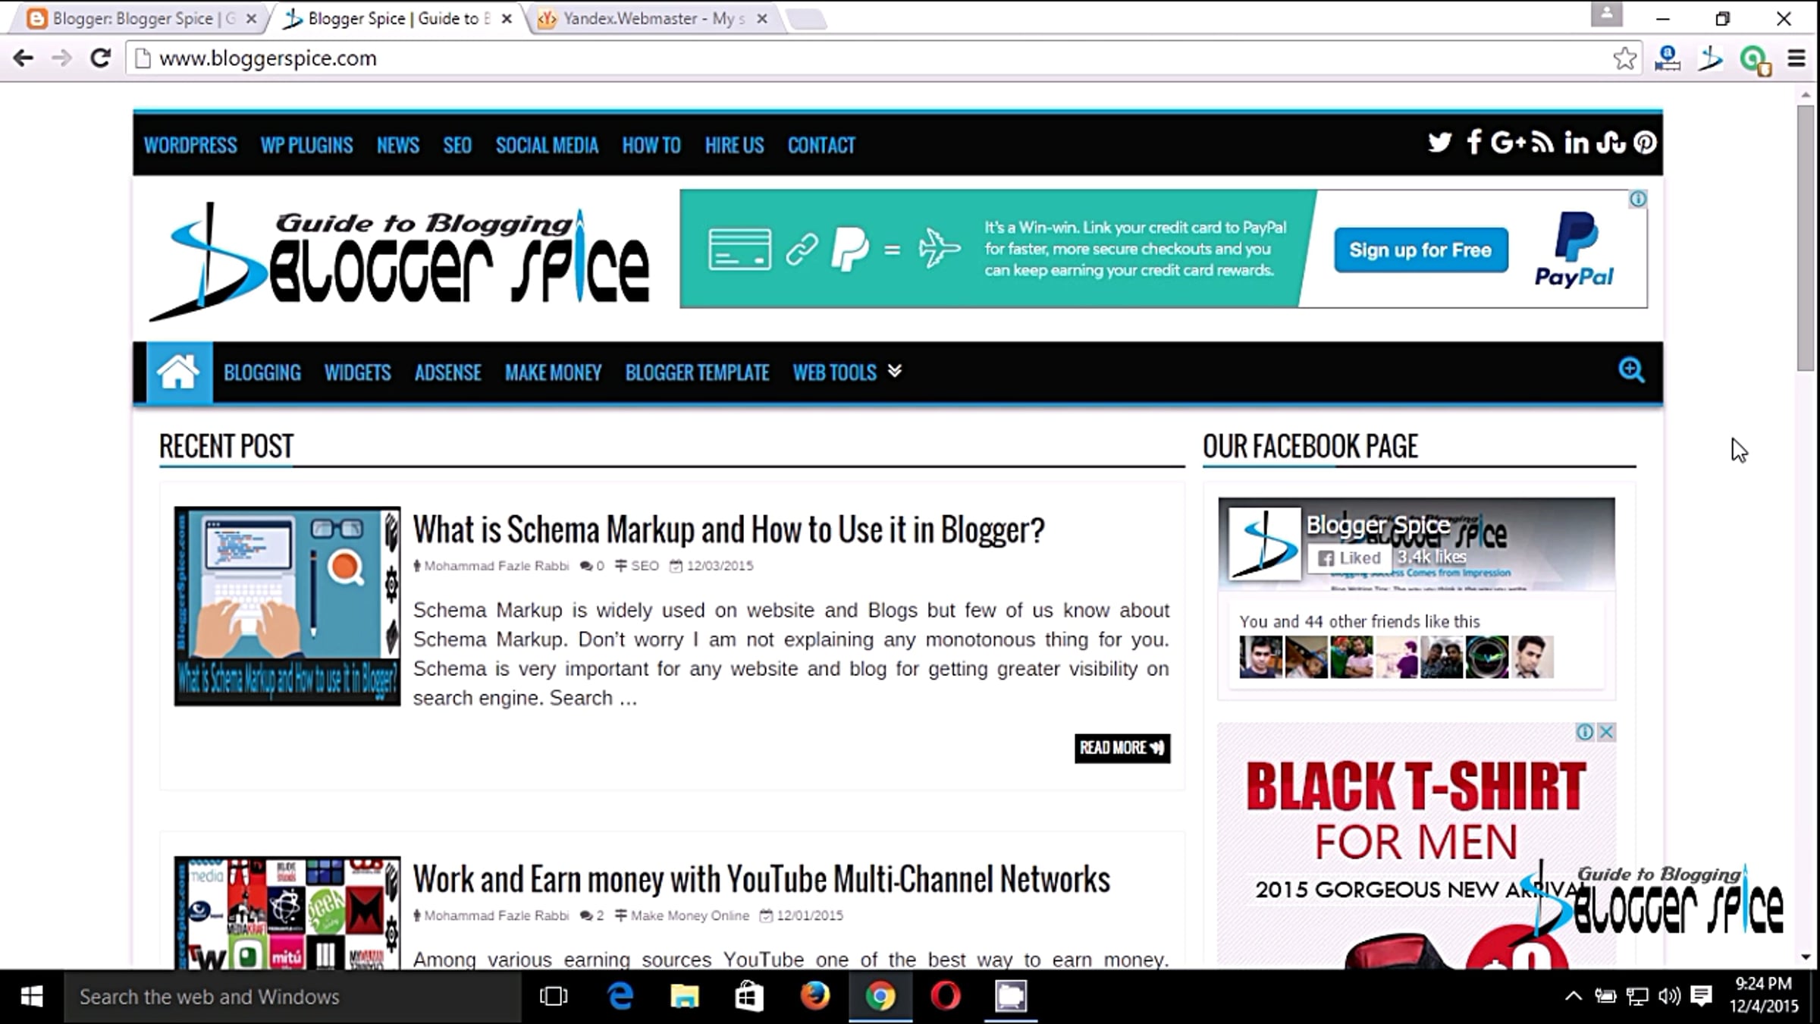Click the Twitter icon in header
This screenshot has width=1820, height=1024.
(1439, 143)
